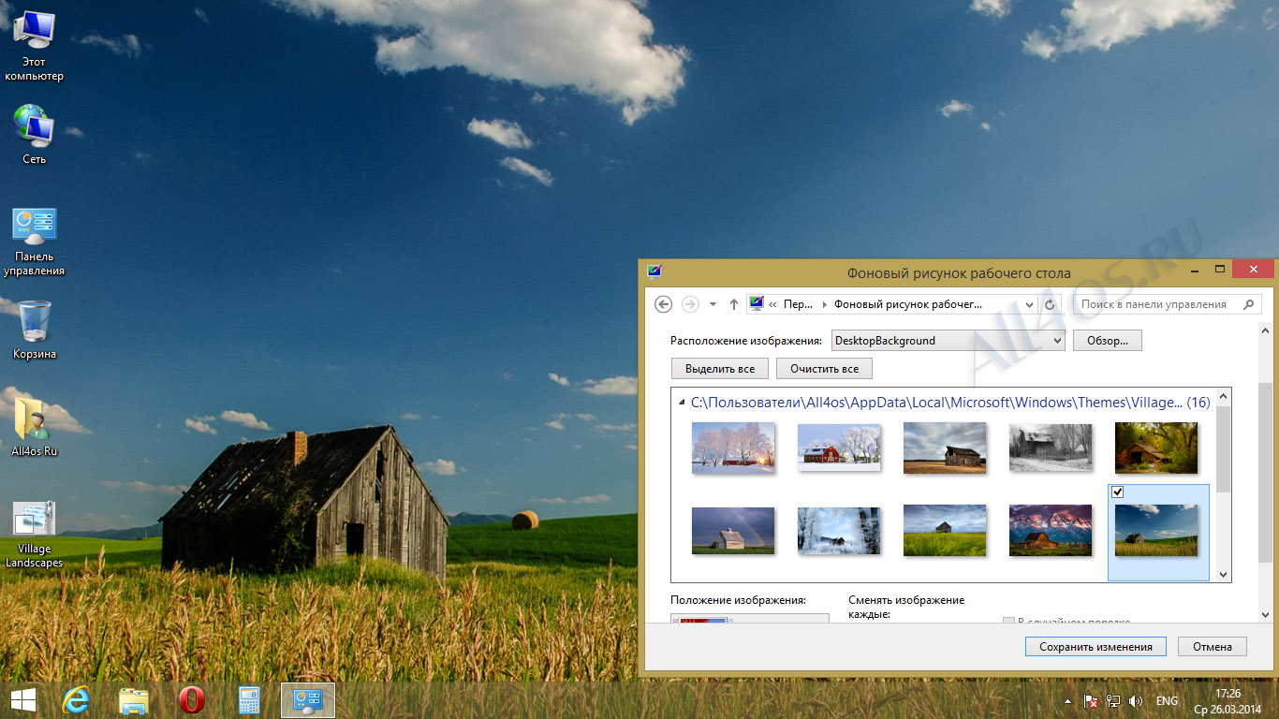Open the network status tray icon
This screenshot has width=1279, height=719.
click(1113, 700)
